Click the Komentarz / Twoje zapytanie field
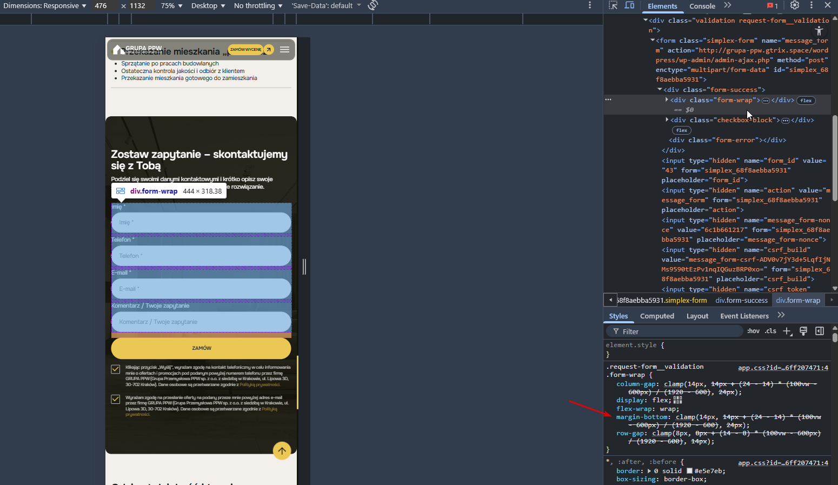This screenshot has width=838, height=485. [201, 322]
